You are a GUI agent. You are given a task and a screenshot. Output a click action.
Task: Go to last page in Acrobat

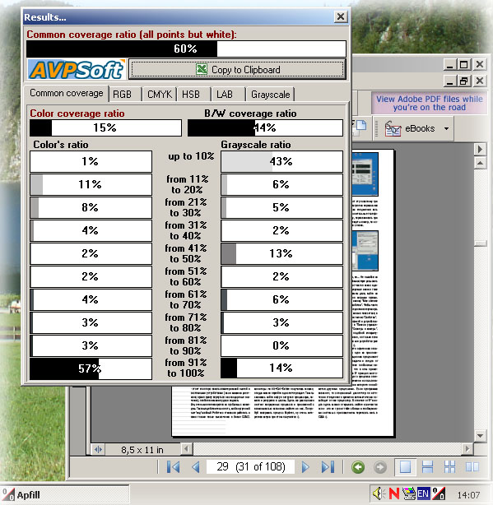[x=328, y=466]
